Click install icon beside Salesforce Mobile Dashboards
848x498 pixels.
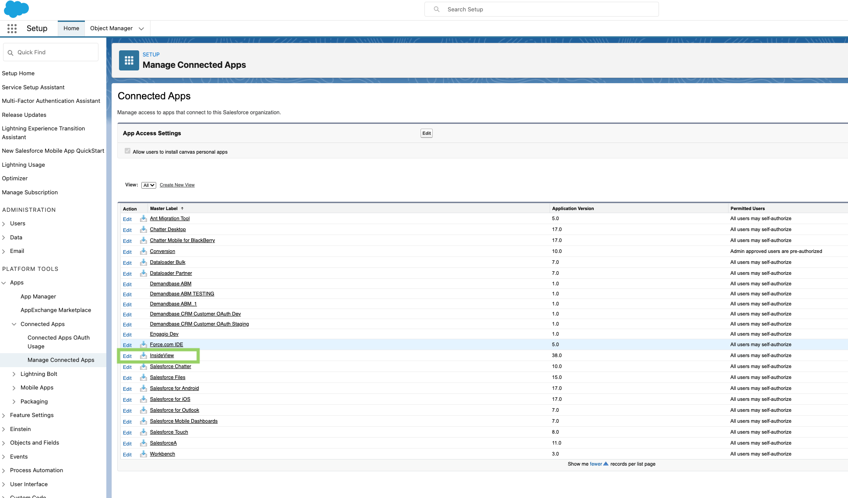pyautogui.click(x=143, y=421)
